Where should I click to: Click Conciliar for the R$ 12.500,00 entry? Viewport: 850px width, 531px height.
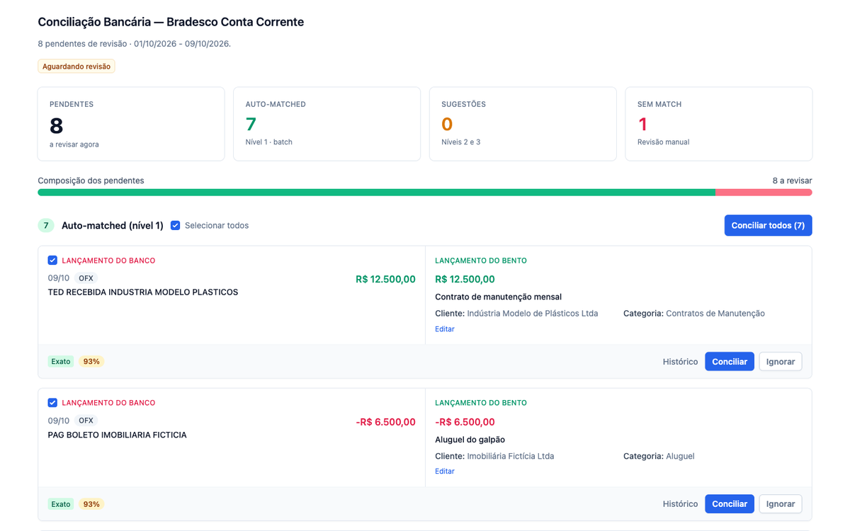pos(730,361)
